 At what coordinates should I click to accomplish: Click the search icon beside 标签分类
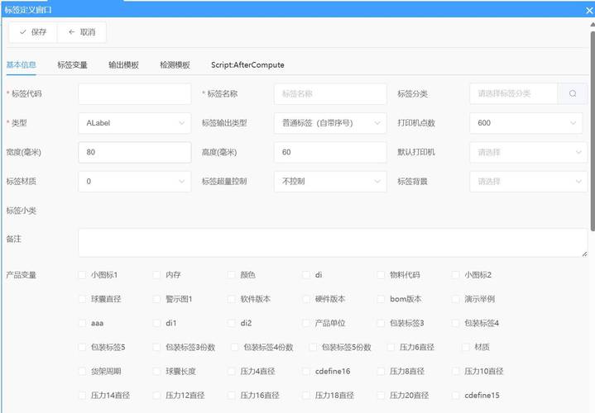[572, 93]
